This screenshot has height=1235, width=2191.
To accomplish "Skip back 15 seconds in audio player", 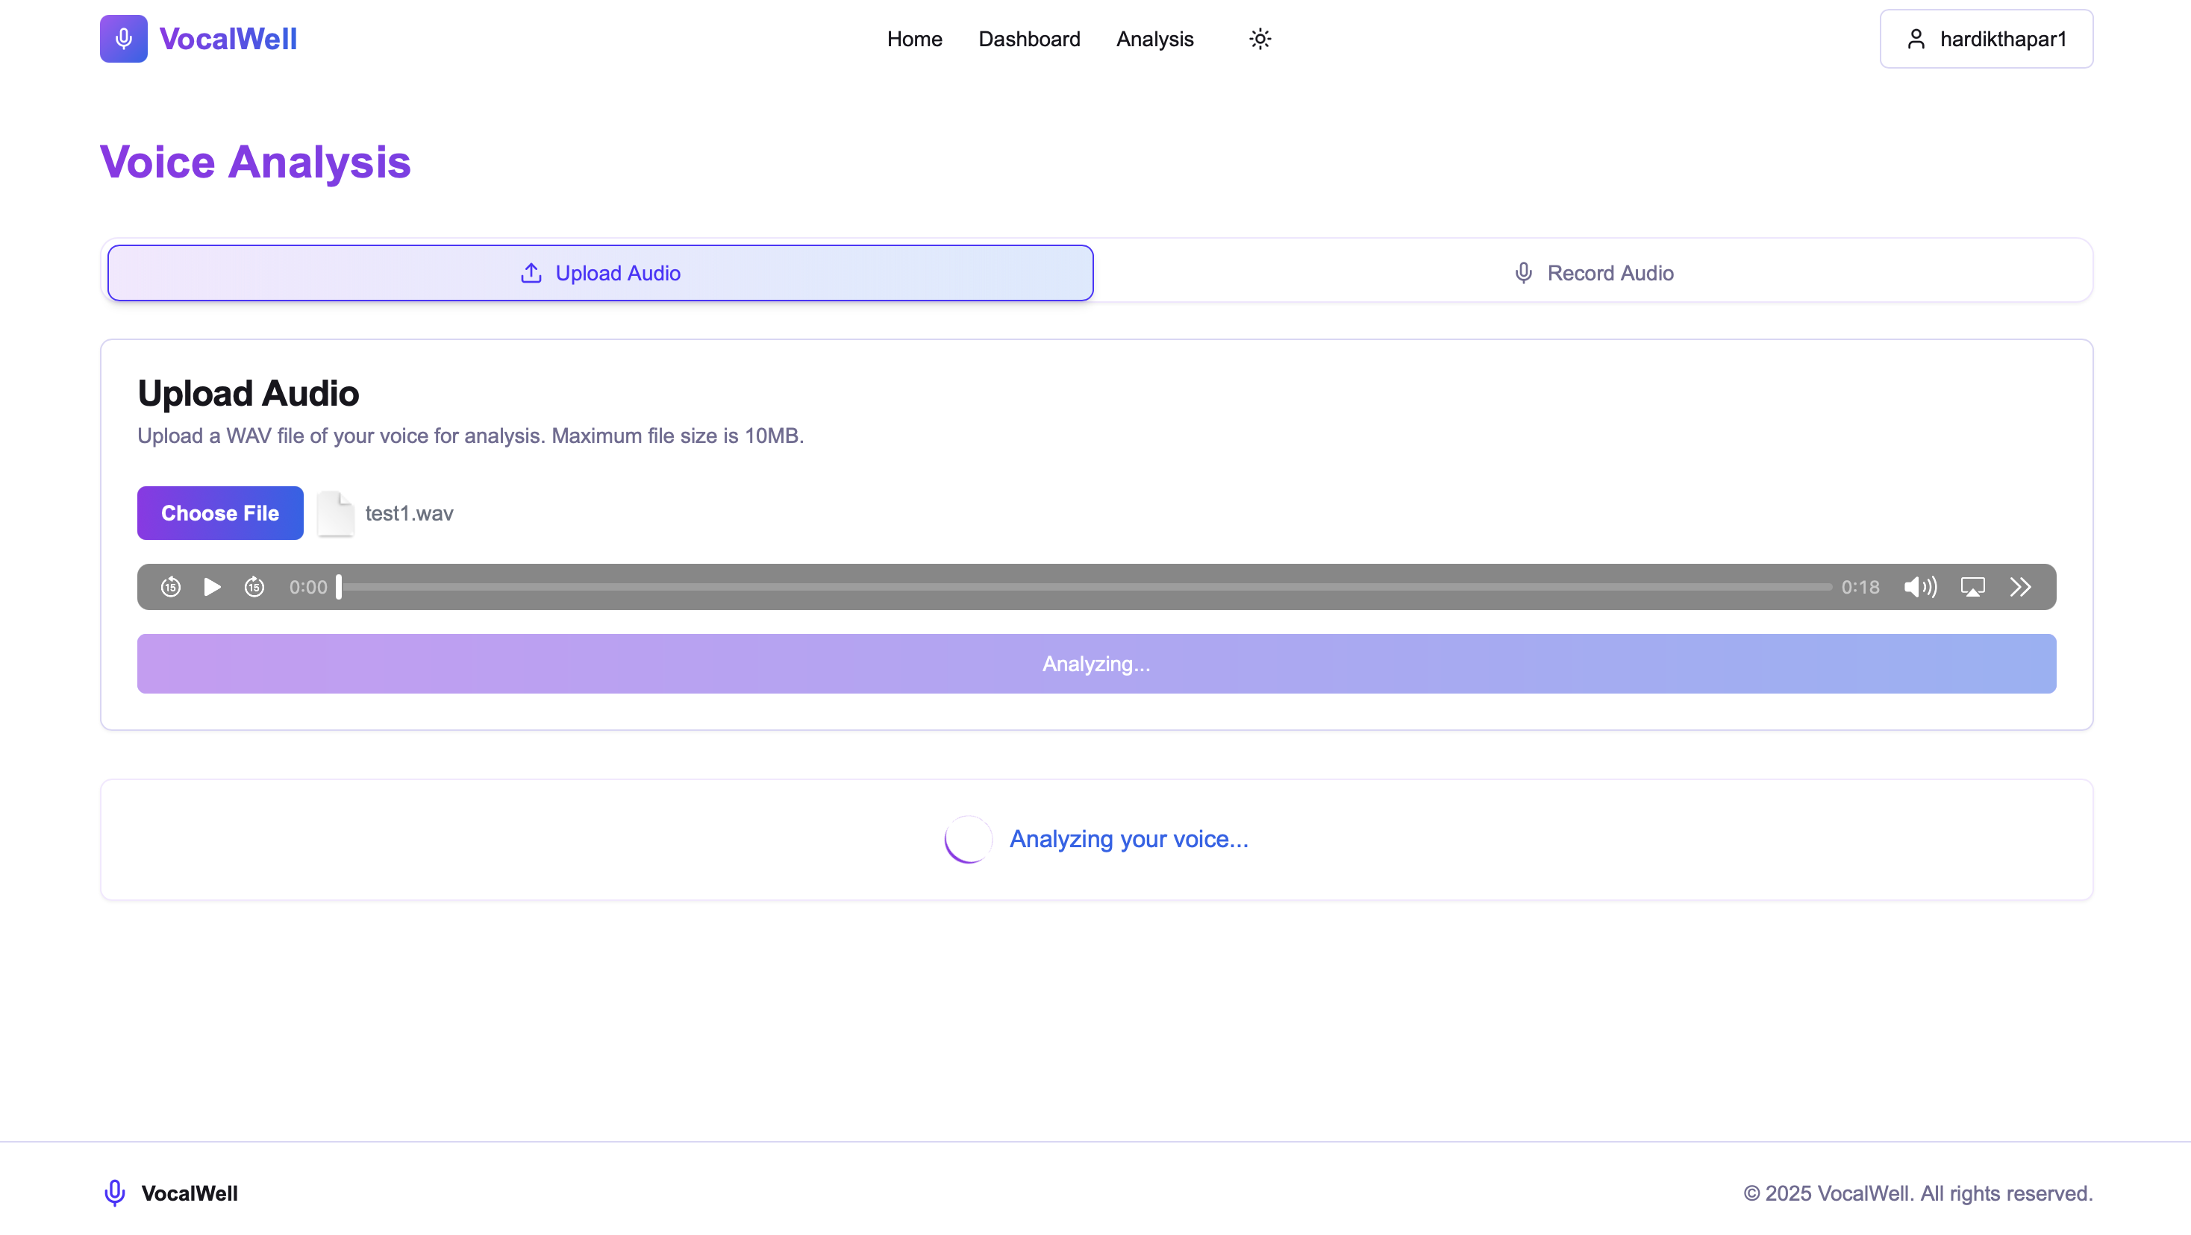I will click(171, 586).
